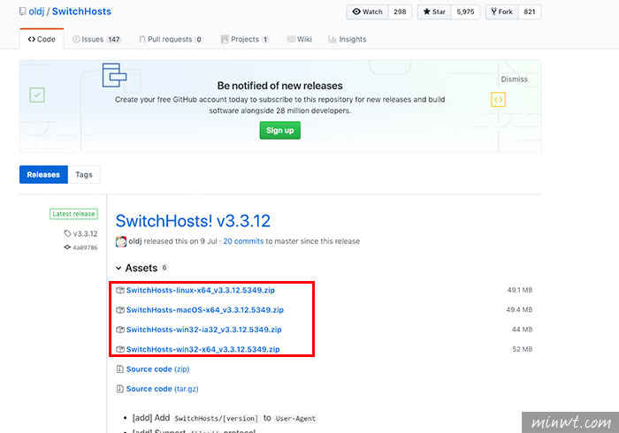Click the code brackets icon in Code tab
This screenshot has height=433, width=619.
pyautogui.click(x=32, y=39)
